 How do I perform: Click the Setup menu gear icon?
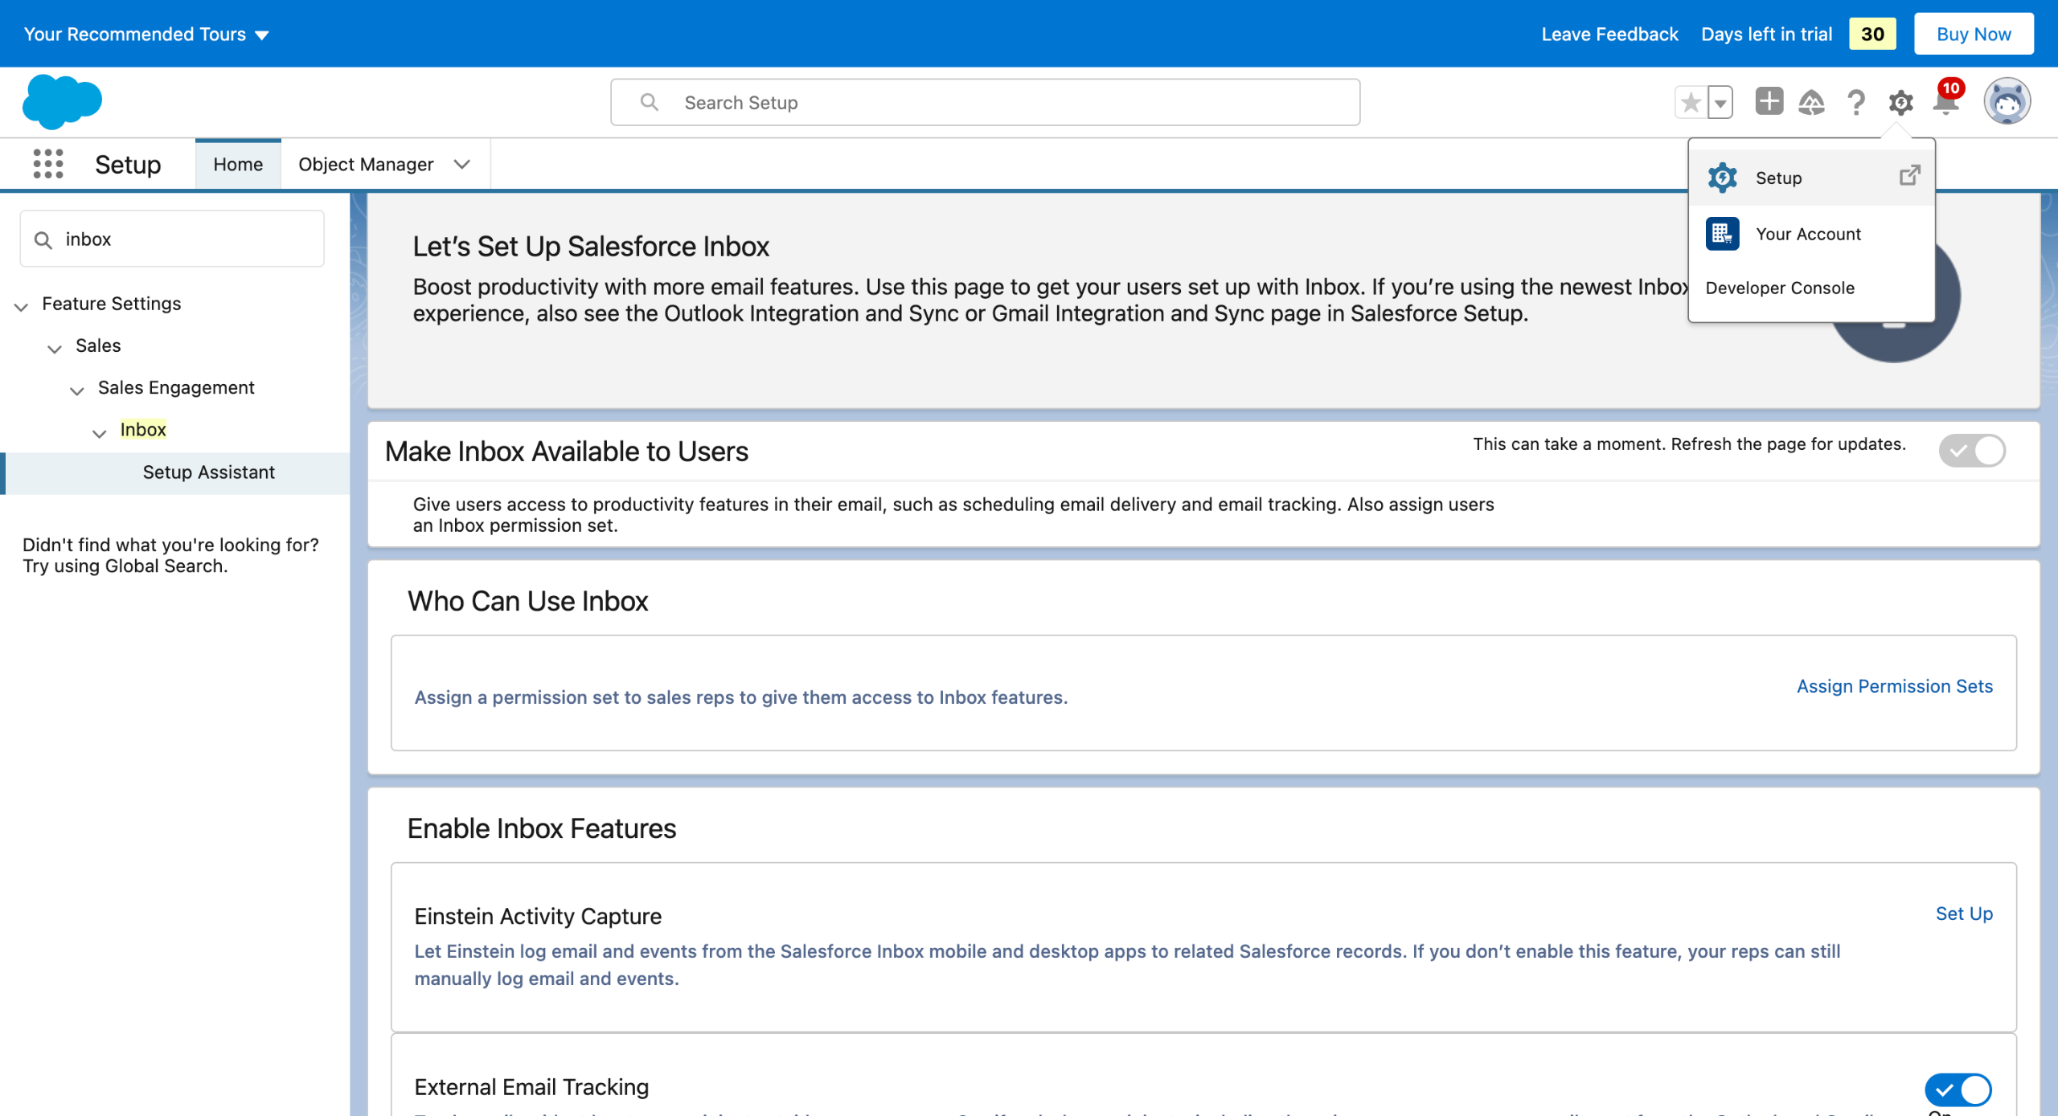coord(1722,178)
